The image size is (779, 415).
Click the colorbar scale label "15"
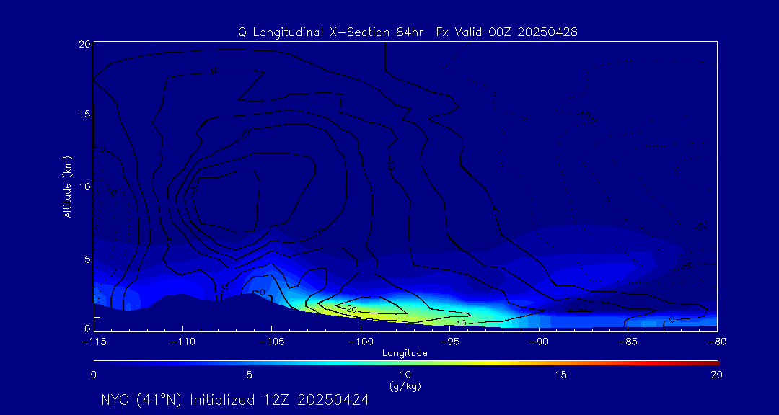561,375
